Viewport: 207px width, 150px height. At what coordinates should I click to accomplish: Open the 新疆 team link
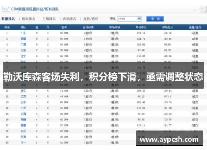tap(23, 39)
